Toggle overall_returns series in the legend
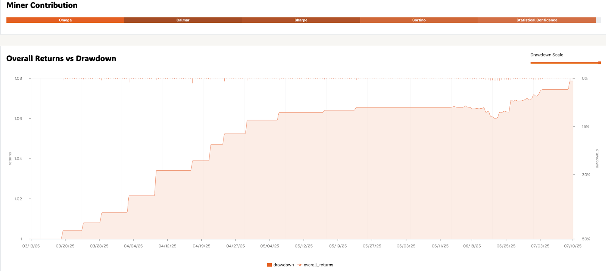This screenshot has height=271, width=606. coord(318,265)
